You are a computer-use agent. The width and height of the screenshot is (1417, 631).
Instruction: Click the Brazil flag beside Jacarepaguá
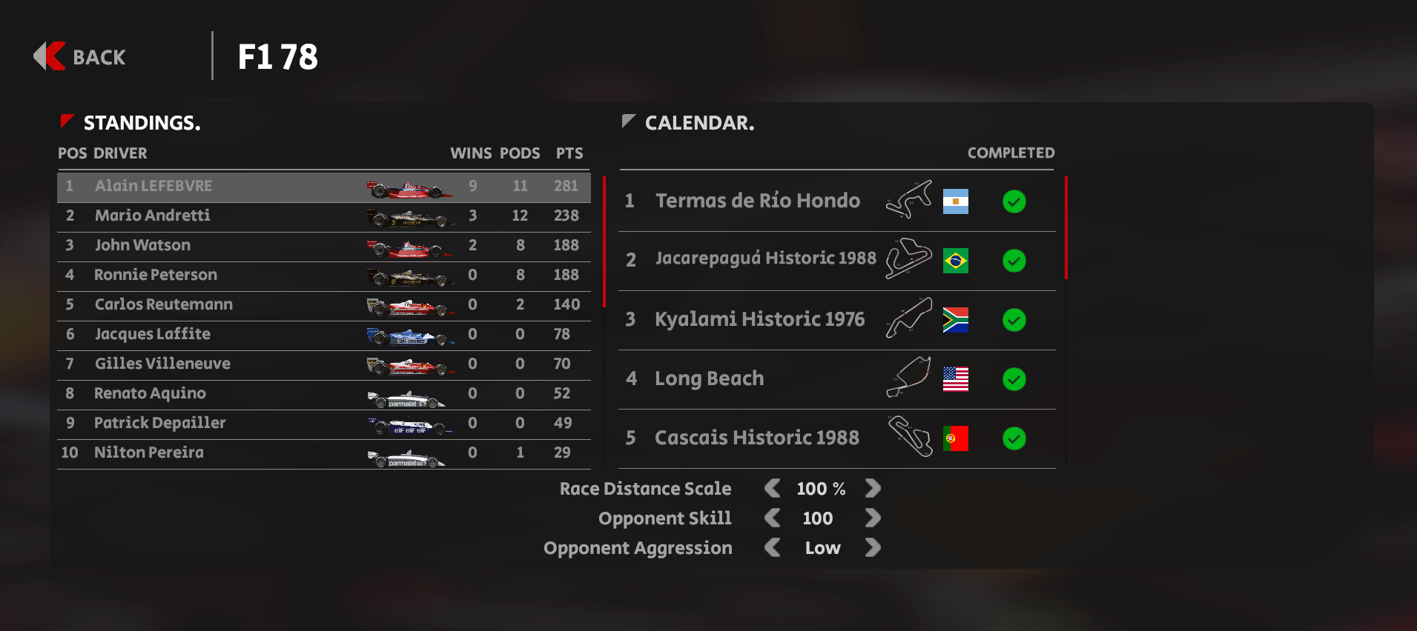click(955, 261)
